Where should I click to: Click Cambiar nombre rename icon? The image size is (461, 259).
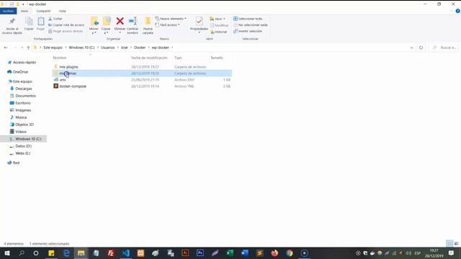[x=133, y=22]
